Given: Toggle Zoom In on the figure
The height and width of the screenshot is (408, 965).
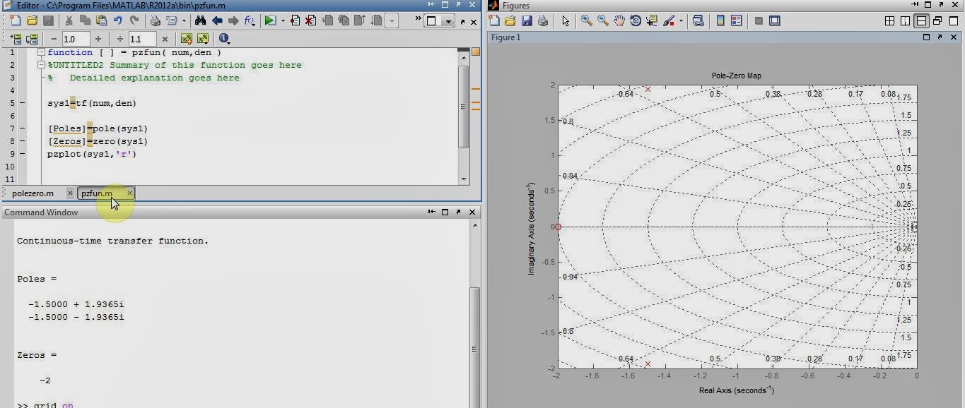Looking at the screenshot, I should tap(587, 21).
